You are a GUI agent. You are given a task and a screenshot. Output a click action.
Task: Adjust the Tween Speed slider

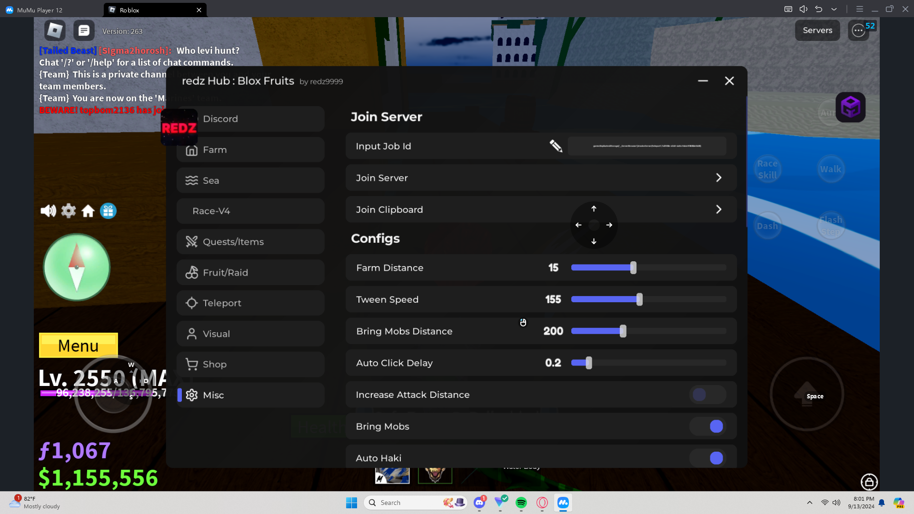point(649,299)
